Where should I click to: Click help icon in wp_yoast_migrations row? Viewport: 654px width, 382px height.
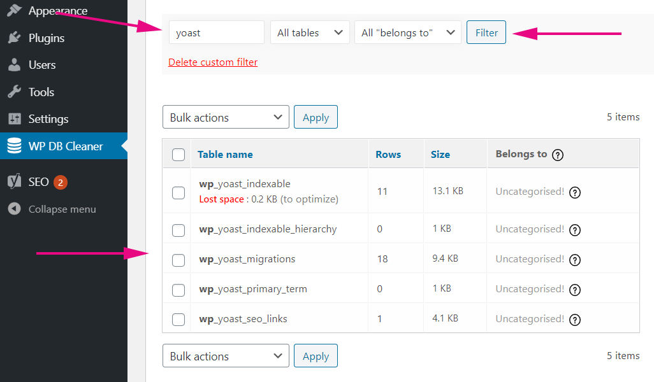pyautogui.click(x=575, y=260)
